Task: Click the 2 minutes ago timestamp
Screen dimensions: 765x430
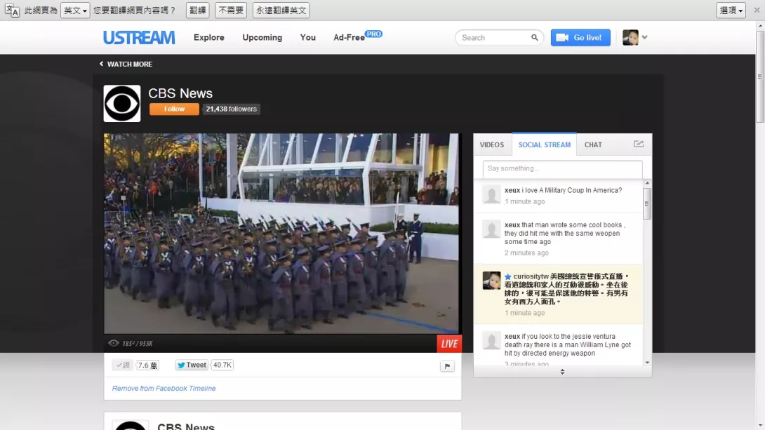Action: (x=526, y=253)
